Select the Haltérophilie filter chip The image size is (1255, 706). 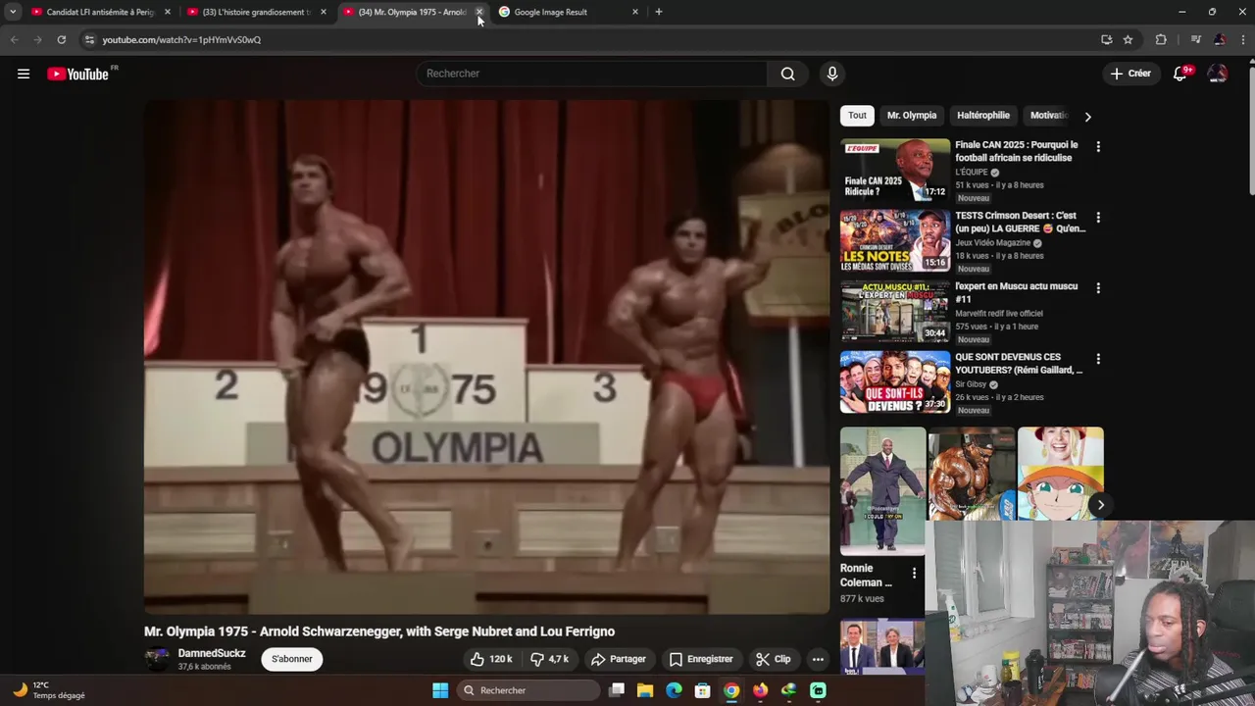pos(983,115)
